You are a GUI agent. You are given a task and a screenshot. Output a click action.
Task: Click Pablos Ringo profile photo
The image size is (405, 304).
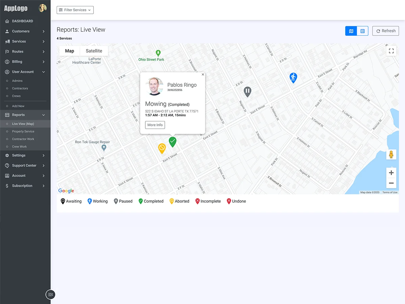[x=155, y=86]
